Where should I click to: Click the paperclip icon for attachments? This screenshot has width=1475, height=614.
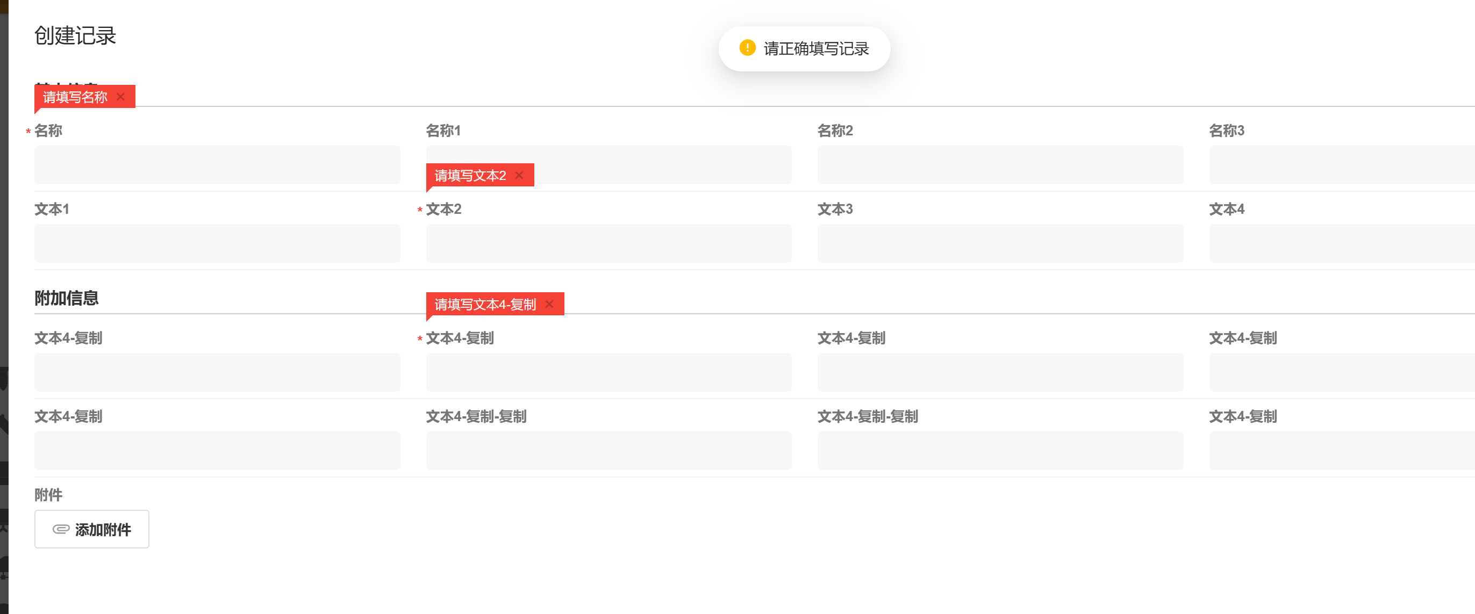pos(61,529)
